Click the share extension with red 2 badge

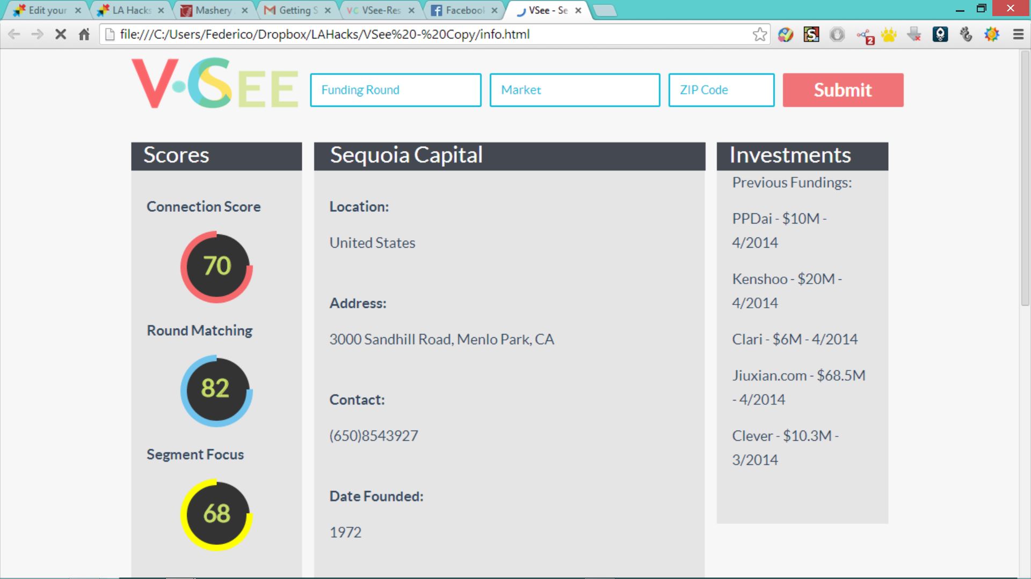[864, 36]
